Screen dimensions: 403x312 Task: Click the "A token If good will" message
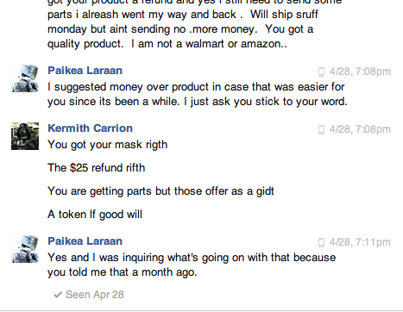[95, 215]
